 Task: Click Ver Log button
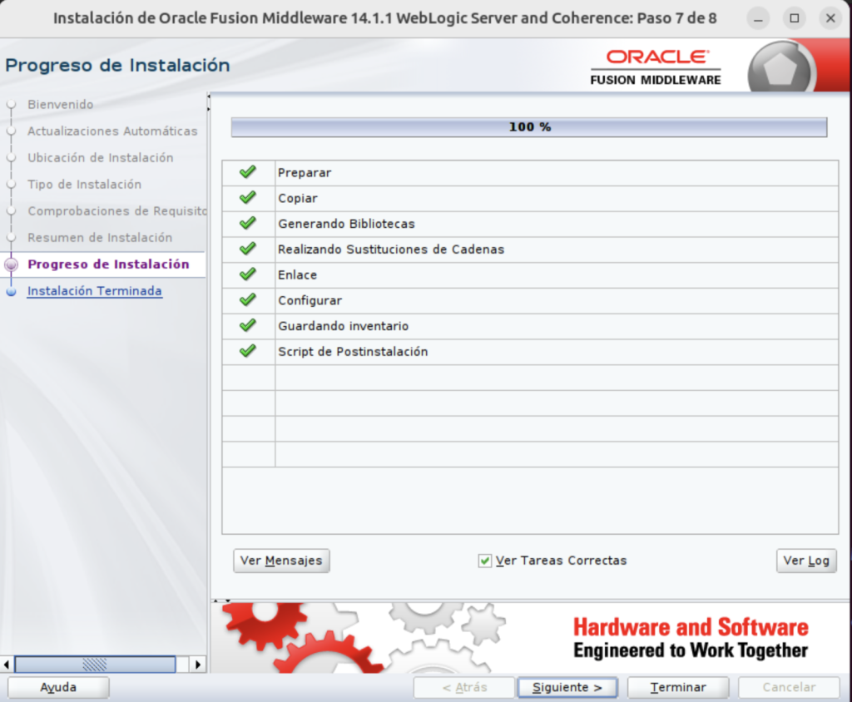pyautogui.click(x=805, y=561)
